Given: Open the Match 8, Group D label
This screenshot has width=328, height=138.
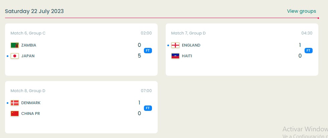Looking at the screenshot, I should pyautogui.click(x=28, y=91).
